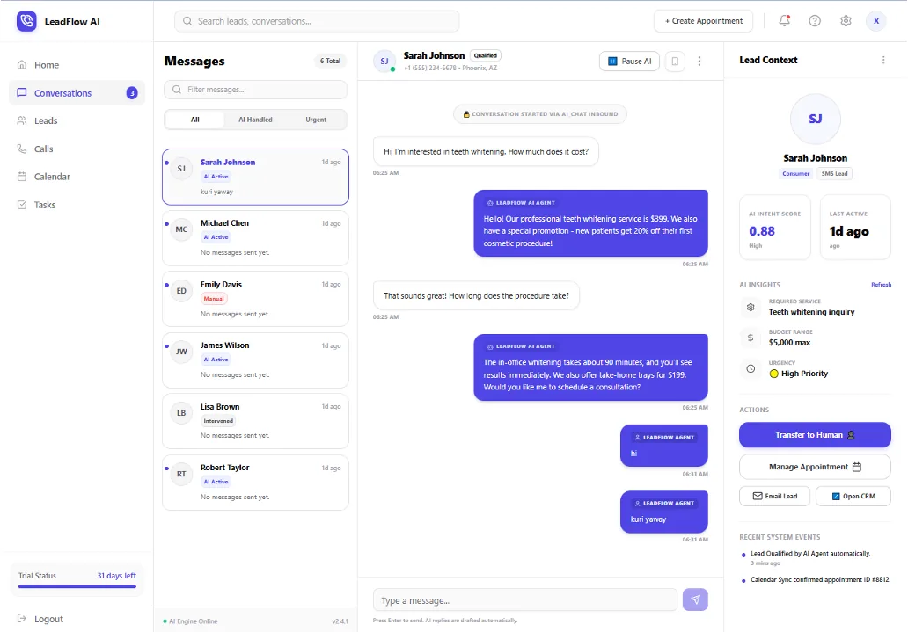908x632 pixels.
Task: Click the RT avatar for Robert Taylor
Action: (181, 474)
